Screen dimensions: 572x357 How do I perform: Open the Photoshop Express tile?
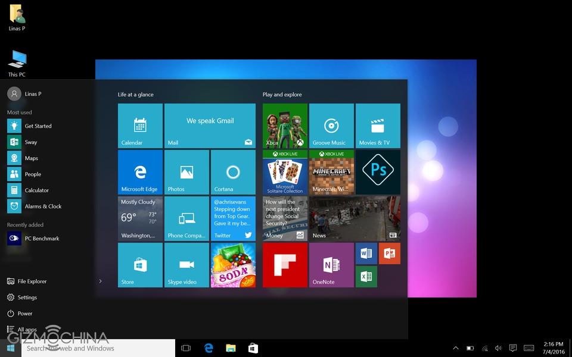(378, 172)
